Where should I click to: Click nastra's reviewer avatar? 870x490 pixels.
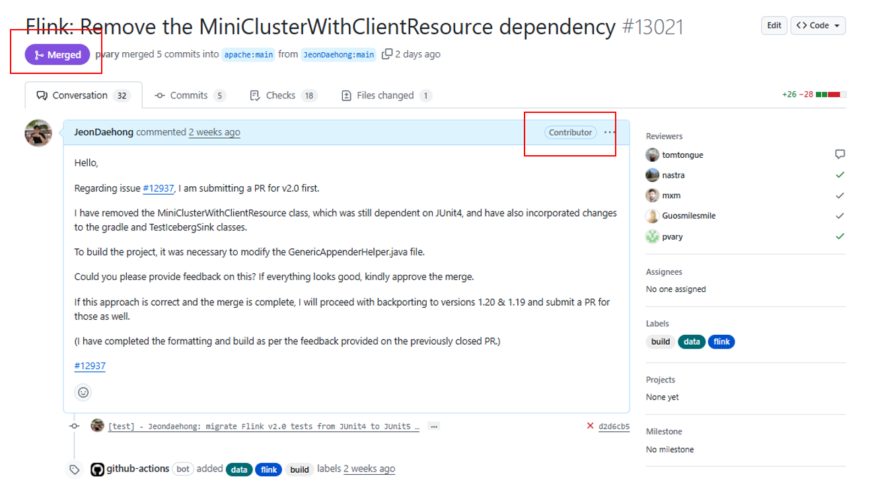tap(652, 175)
